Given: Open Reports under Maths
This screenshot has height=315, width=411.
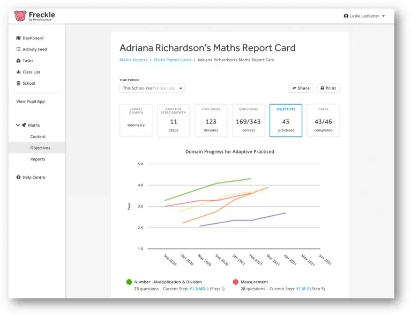Looking at the screenshot, I should click(38, 159).
